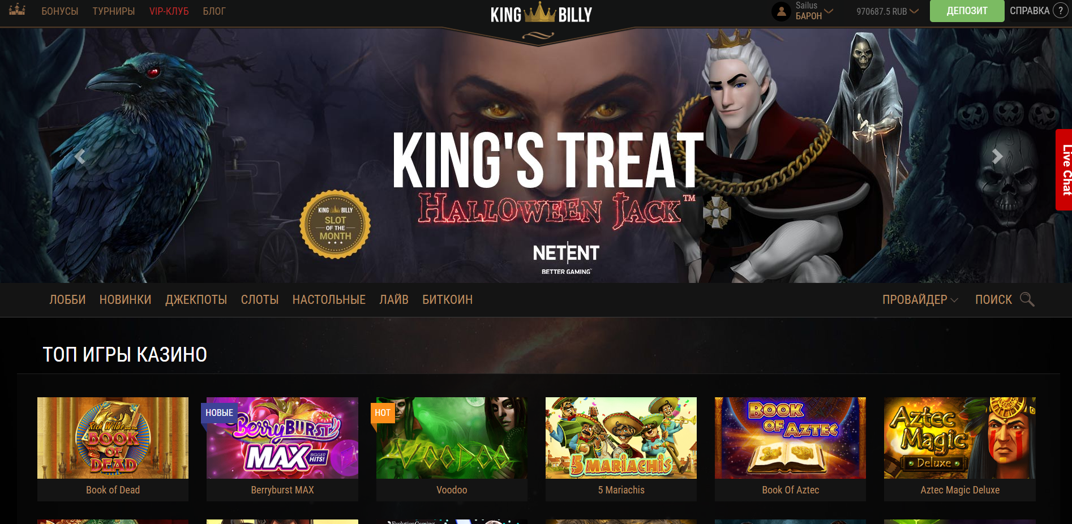Screen dimensions: 1072x524
Task: Switch to the Лайв category tab
Action: [394, 299]
